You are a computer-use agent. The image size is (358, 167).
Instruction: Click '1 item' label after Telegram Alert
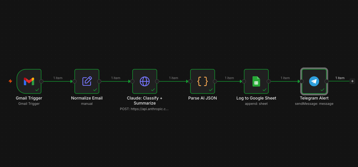coord(340,78)
